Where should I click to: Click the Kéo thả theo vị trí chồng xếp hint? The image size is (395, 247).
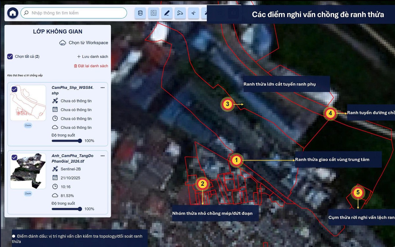point(25,75)
